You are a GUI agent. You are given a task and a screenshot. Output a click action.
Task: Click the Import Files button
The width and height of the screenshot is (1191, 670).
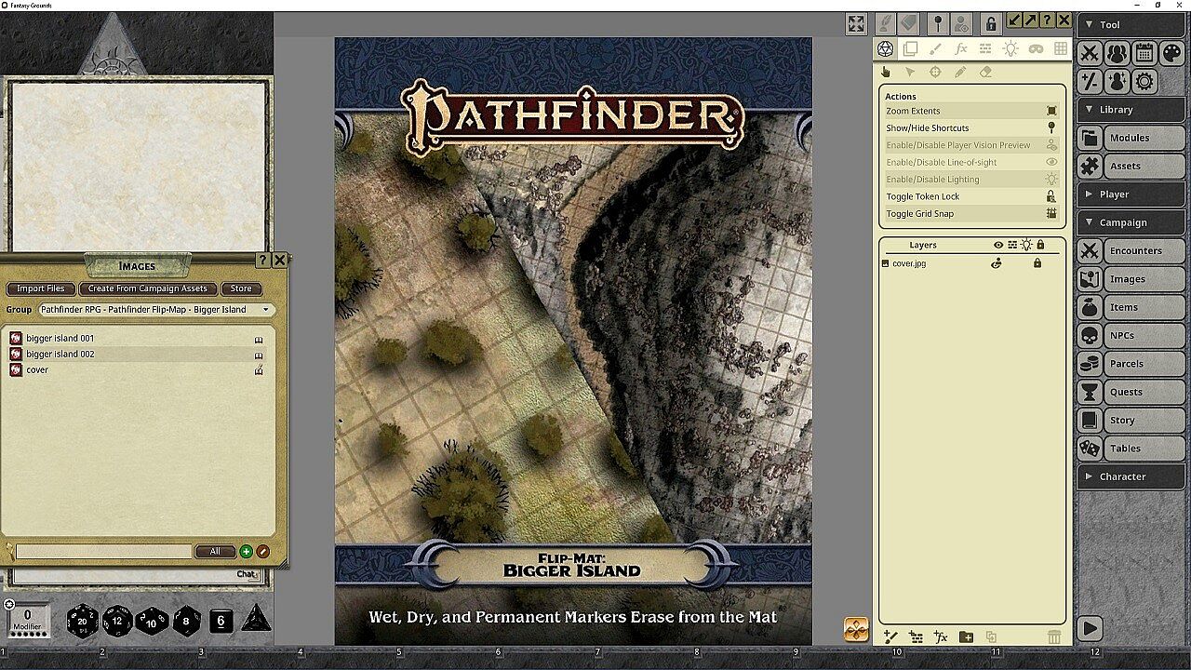point(41,288)
